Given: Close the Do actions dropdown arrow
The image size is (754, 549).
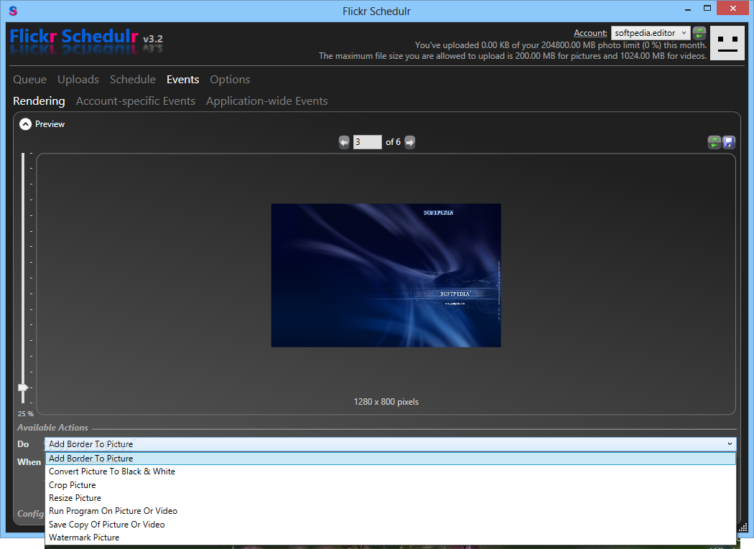Looking at the screenshot, I should tap(730, 444).
